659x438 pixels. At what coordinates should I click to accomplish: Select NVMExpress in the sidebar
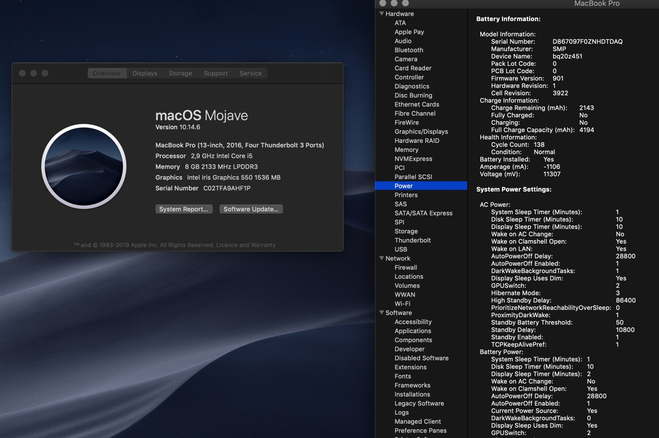tap(413, 159)
